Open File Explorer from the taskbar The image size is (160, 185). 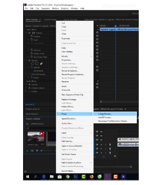[x=52, y=177]
